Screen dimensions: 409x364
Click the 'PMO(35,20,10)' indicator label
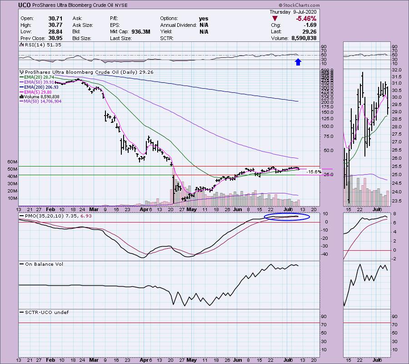click(x=44, y=216)
